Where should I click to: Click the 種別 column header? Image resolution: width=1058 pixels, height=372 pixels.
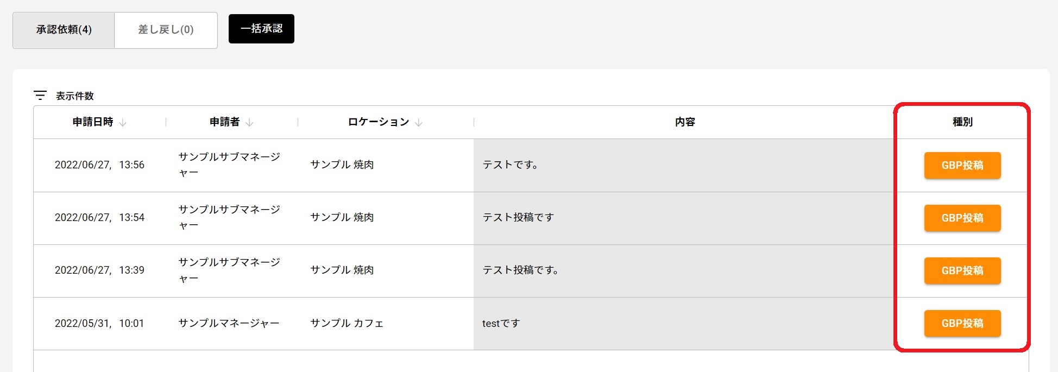(x=962, y=122)
